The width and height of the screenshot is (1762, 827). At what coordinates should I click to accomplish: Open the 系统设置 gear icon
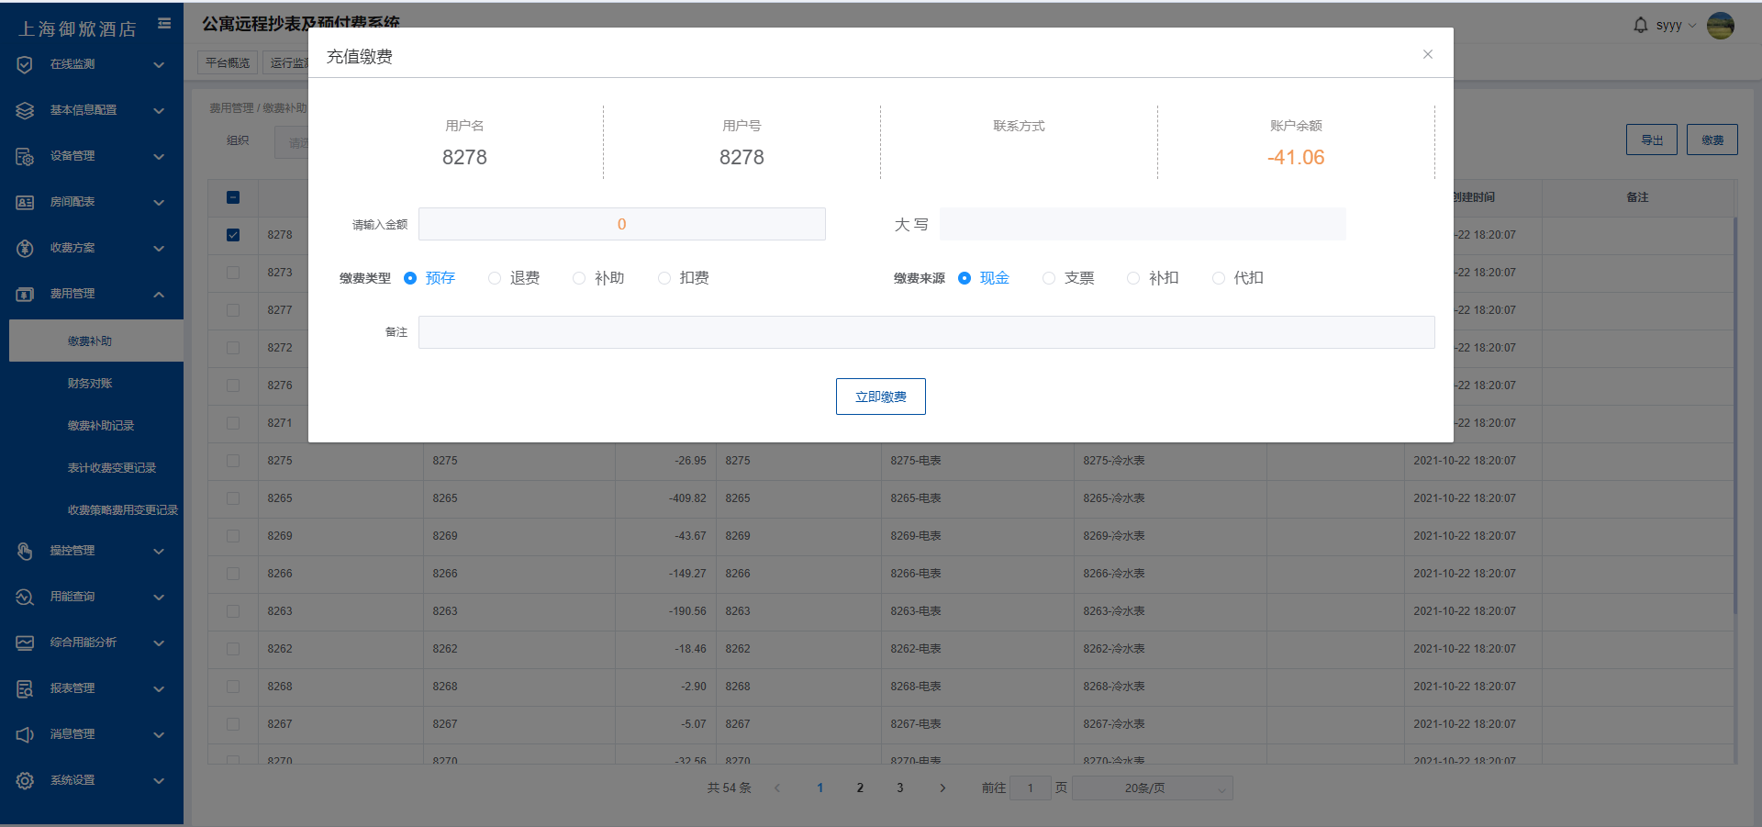click(x=24, y=780)
